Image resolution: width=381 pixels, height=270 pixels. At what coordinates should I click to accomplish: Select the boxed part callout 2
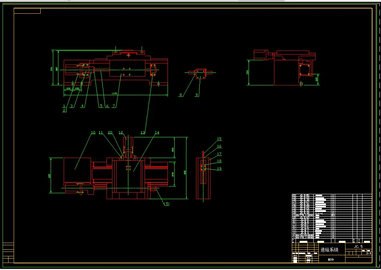coord(64,110)
